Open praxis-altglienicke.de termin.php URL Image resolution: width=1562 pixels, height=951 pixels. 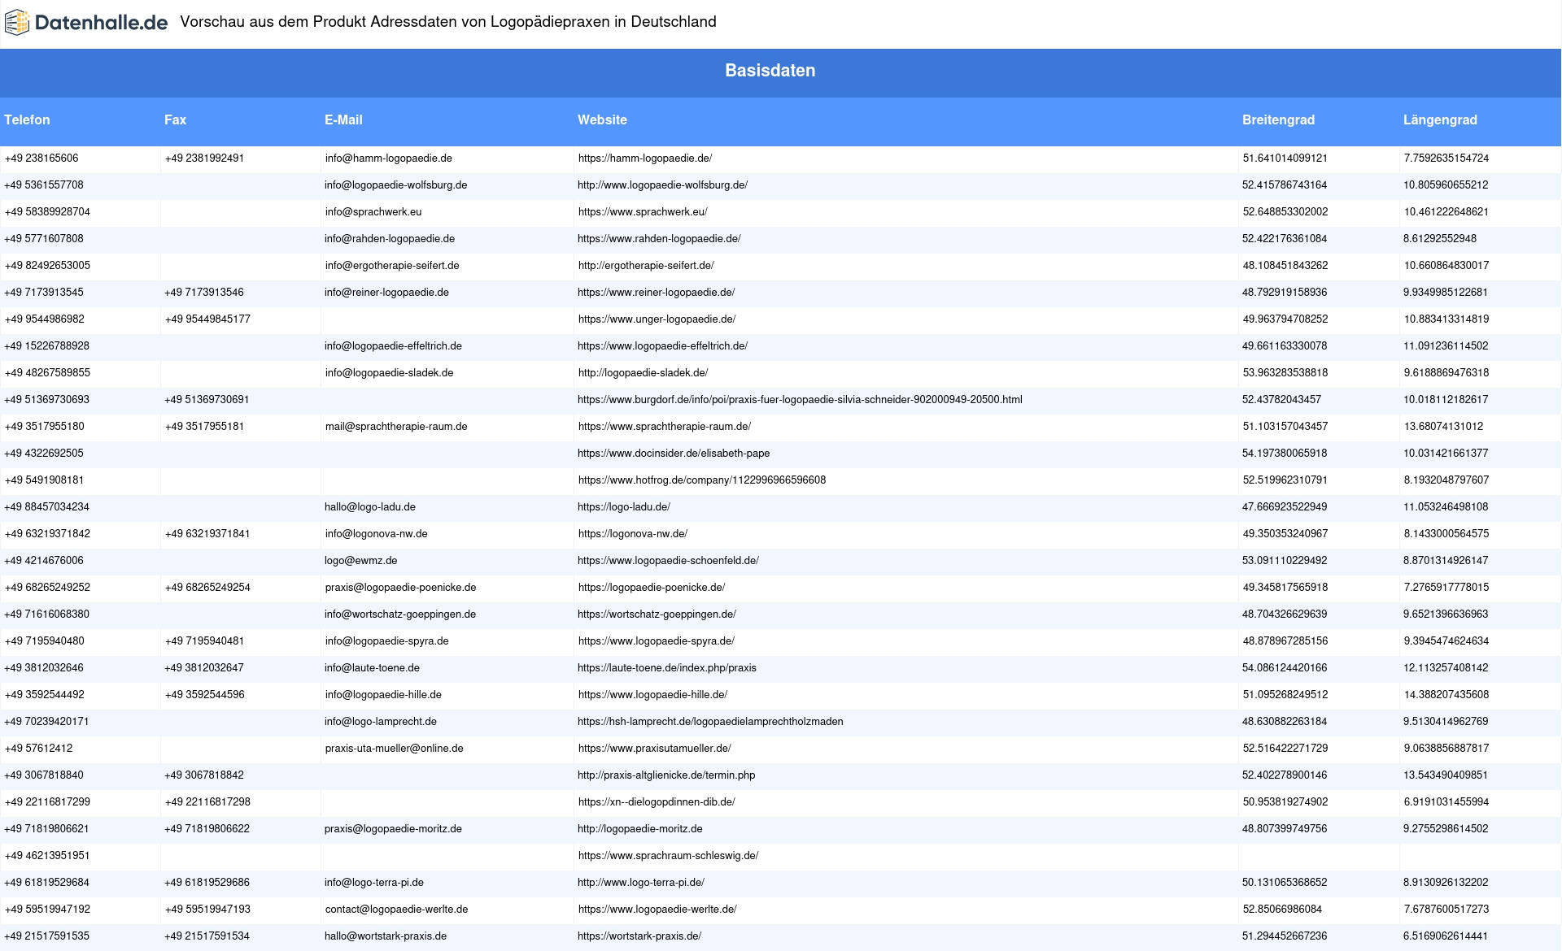[x=666, y=775]
